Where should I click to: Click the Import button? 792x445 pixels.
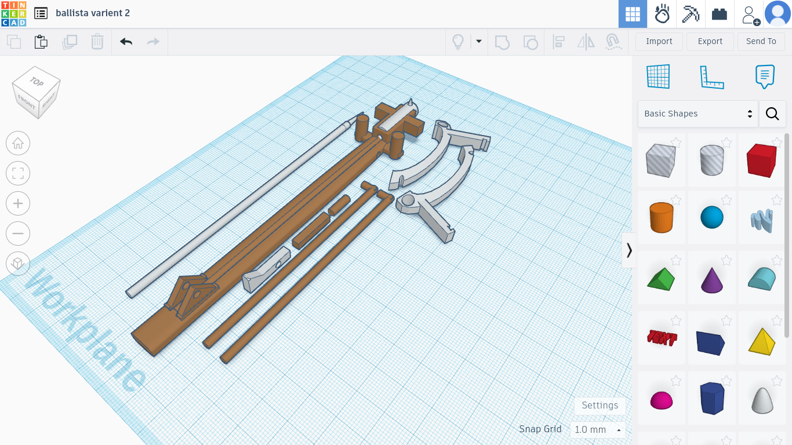tap(659, 41)
